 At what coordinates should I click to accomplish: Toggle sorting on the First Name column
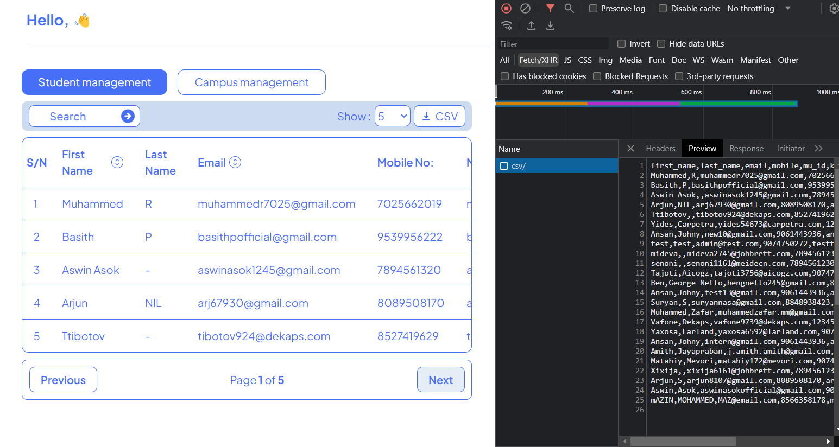click(117, 162)
